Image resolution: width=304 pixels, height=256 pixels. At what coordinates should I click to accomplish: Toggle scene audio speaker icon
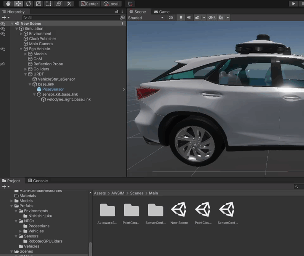189,18
